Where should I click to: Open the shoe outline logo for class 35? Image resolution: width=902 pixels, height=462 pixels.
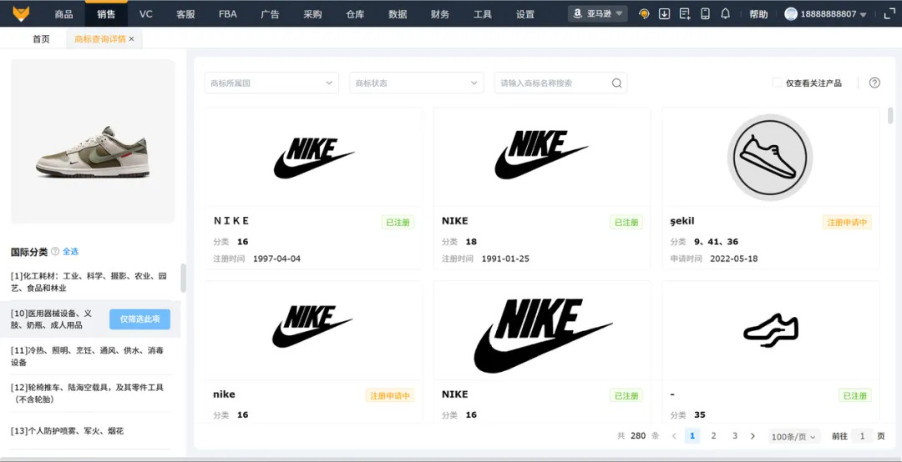[770, 330]
